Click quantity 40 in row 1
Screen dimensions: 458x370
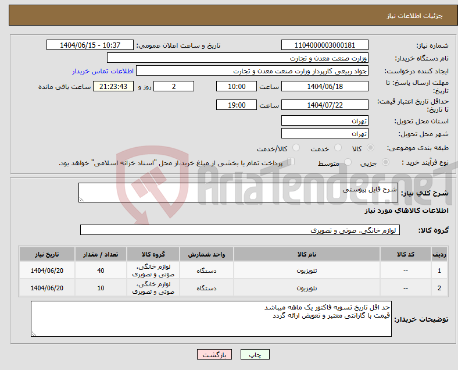pyautogui.click(x=101, y=271)
